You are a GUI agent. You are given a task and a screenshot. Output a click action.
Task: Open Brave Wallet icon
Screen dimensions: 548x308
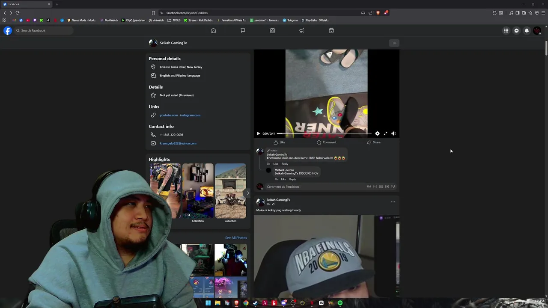524,13
